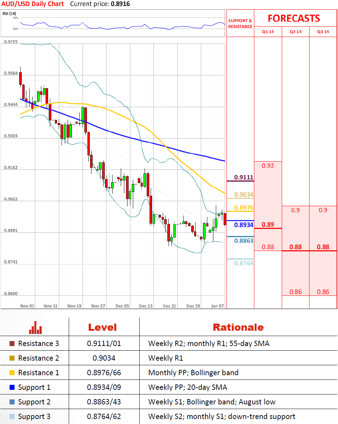Click level cell 0.8863/43
338x424 pixels.
(104, 402)
